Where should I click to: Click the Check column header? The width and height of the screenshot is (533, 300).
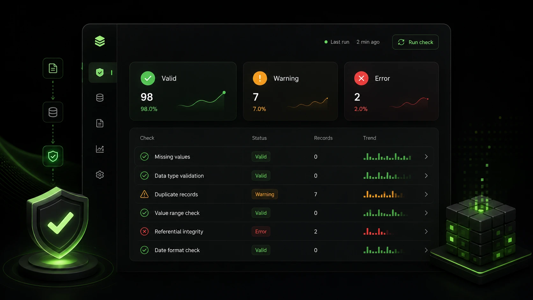pos(147,138)
